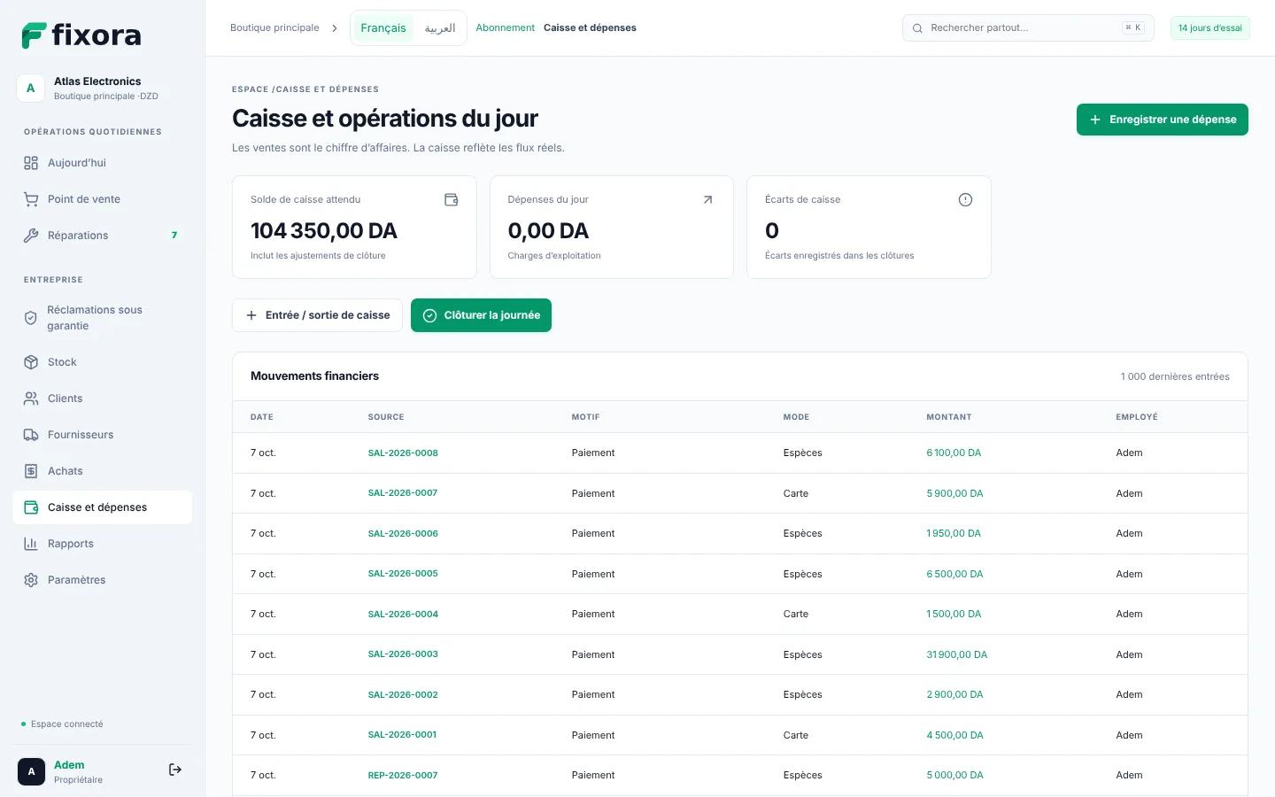Open Paramètres gear icon
The width and height of the screenshot is (1275, 797).
31,580
